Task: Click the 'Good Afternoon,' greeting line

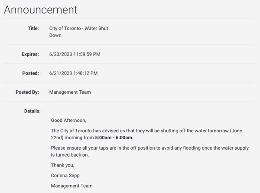Action: tap(68, 120)
